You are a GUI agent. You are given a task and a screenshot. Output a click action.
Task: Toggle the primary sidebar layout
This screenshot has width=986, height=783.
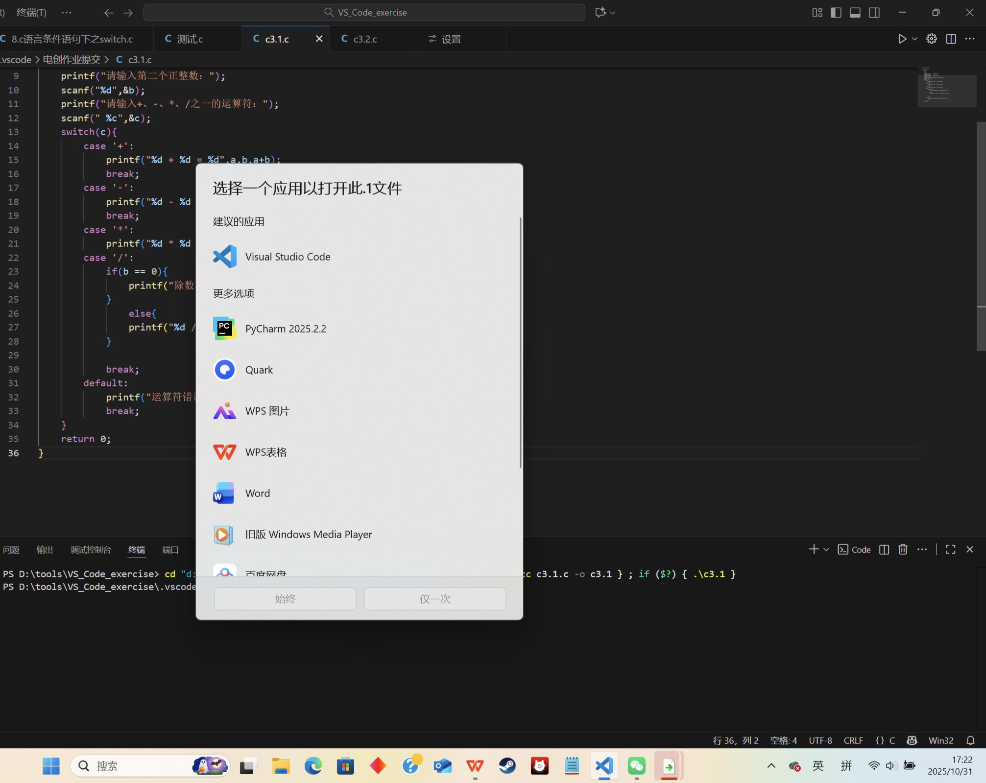[836, 13]
